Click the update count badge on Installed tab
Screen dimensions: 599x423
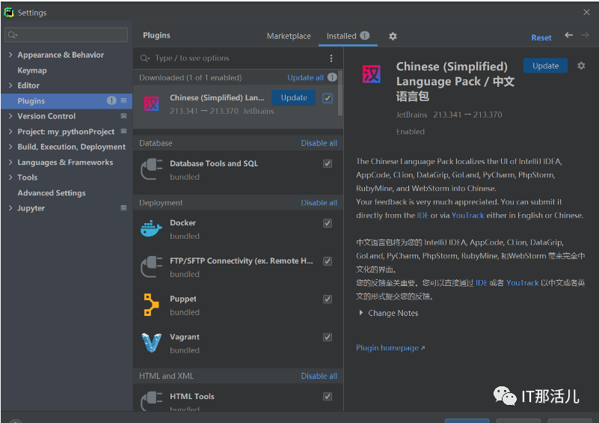(x=365, y=36)
